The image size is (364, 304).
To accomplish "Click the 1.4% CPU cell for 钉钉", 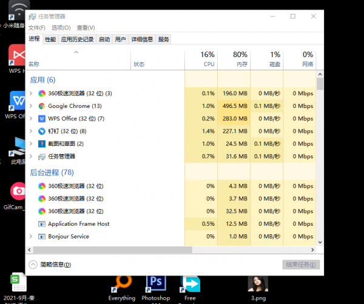I will (201, 131).
